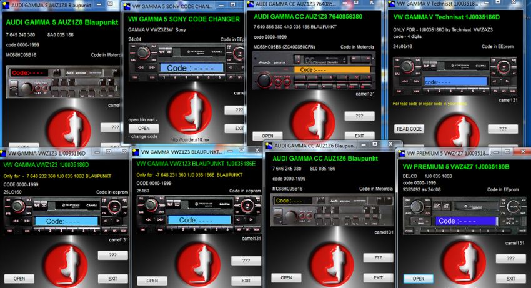Click ??? button in AUDI GAMMA S AUZ1Z8 window
This screenshot has height=288, width=531.
pyautogui.click(x=111, y=127)
